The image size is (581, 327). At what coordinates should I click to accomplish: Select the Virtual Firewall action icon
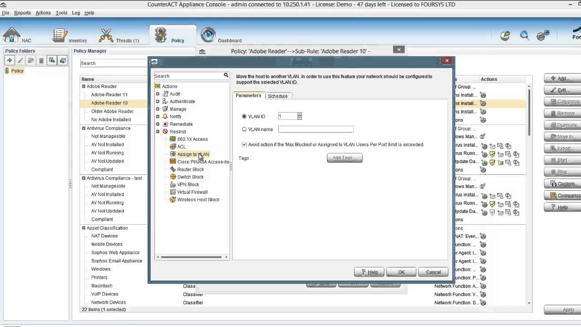pos(173,192)
